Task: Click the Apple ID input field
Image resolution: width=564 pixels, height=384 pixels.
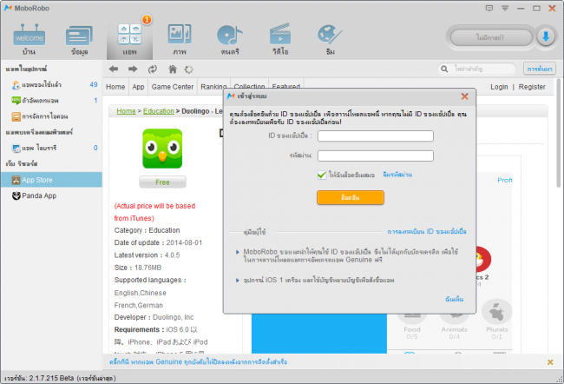Action: click(376, 136)
